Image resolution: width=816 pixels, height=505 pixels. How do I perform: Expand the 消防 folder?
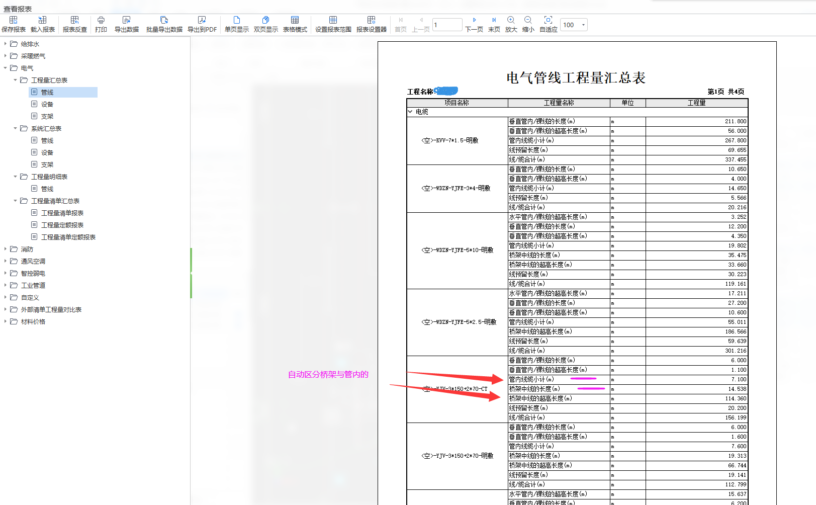[x=6, y=249]
